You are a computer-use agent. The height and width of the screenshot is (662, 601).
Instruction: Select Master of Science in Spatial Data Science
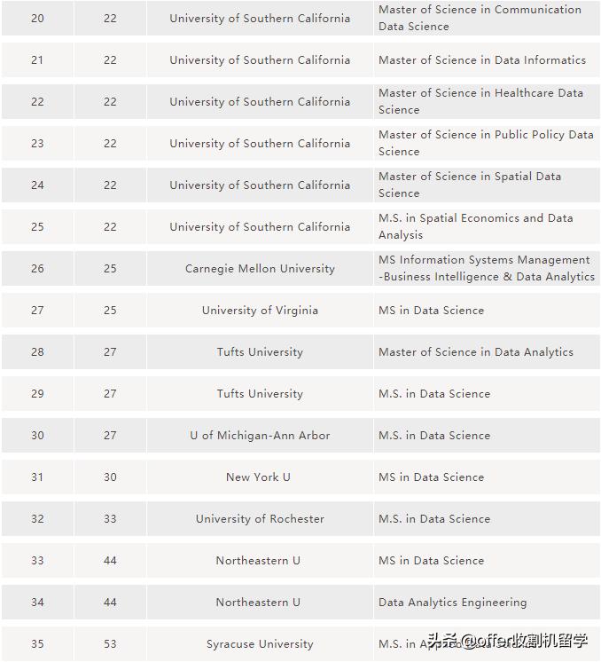coord(469,185)
